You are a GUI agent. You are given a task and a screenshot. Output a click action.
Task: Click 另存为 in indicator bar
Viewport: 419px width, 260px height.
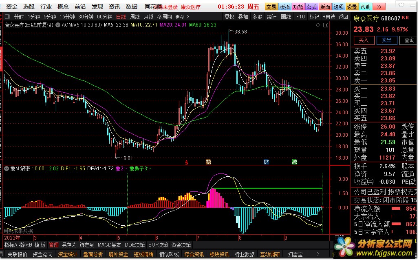click(x=69, y=245)
